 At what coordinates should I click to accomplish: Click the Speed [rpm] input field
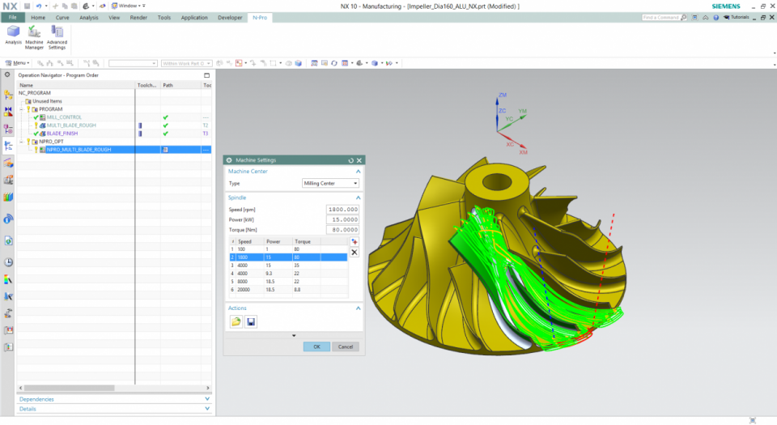click(342, 209)
